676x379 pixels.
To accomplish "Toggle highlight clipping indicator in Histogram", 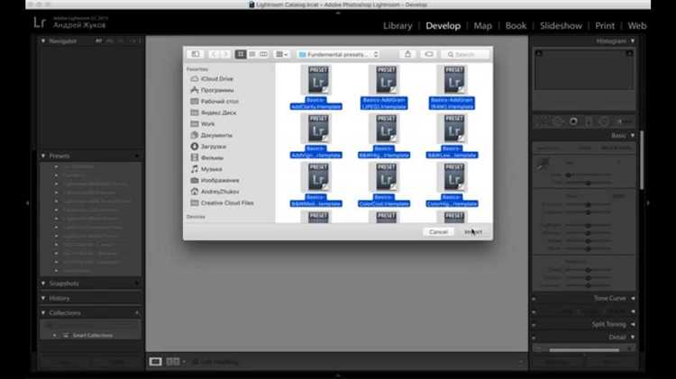I will click(629, 53).
